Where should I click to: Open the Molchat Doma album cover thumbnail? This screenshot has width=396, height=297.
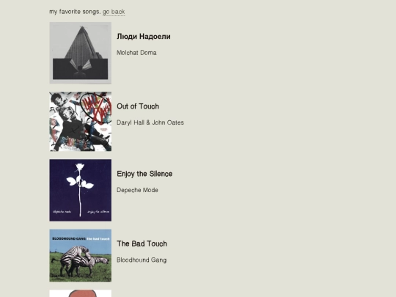(x=81, y=53)
